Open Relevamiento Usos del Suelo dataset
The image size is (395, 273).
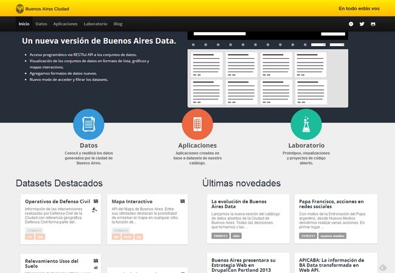[52, 263]
